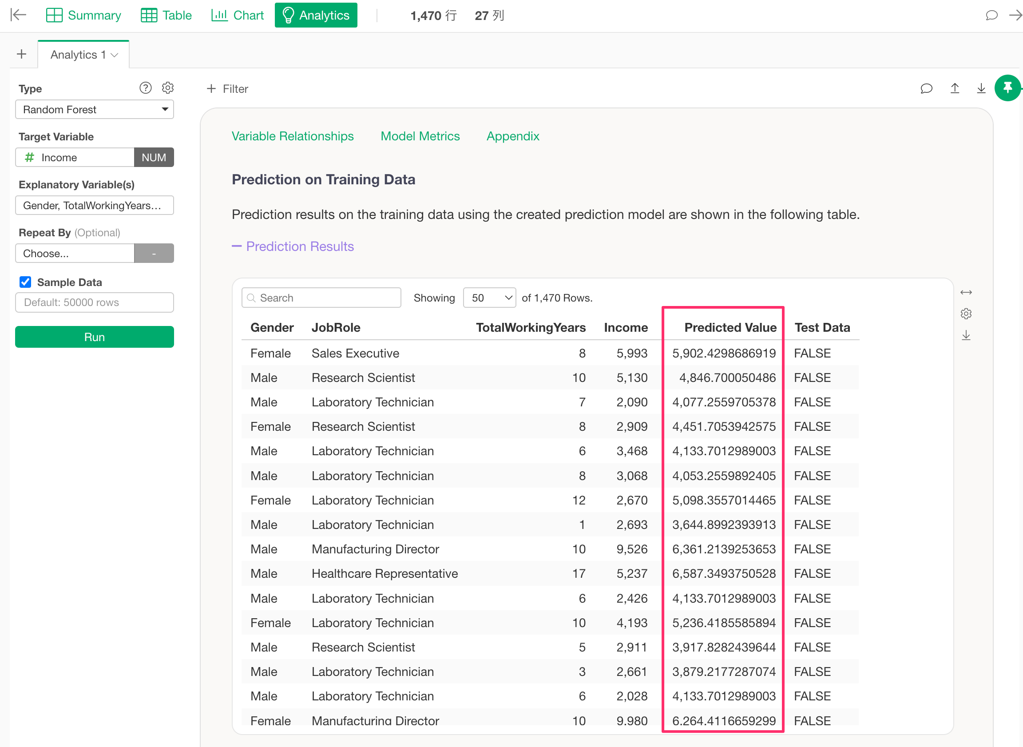The width and height of the screenshot is (1023, 747).
Task: Collapse the Prediction Results section
Action: tap(293, 246)
